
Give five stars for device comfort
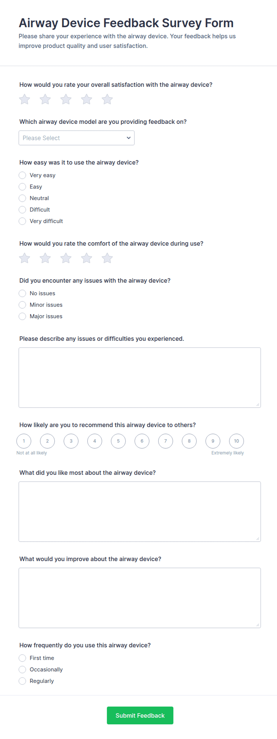click(x=107, y=258)
